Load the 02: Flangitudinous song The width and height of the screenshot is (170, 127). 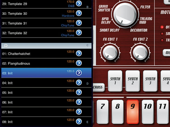(46, 63)
